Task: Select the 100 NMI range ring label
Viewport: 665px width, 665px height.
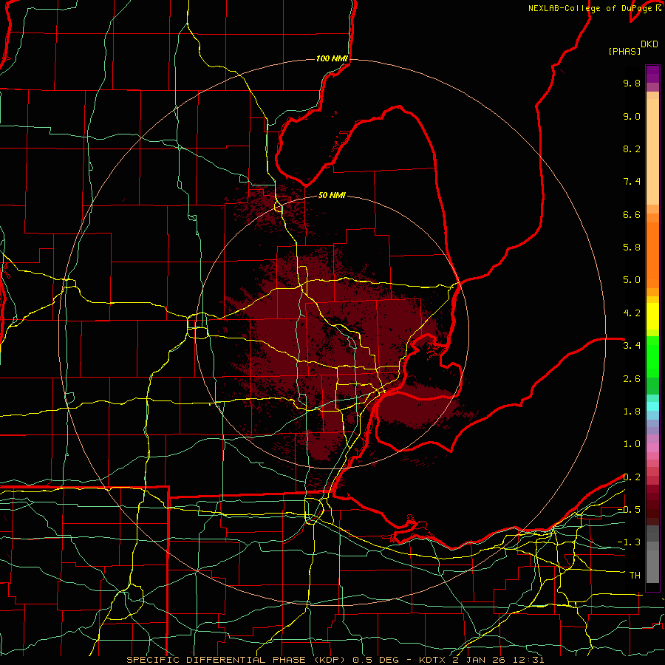Action: [x=332, y=58]
